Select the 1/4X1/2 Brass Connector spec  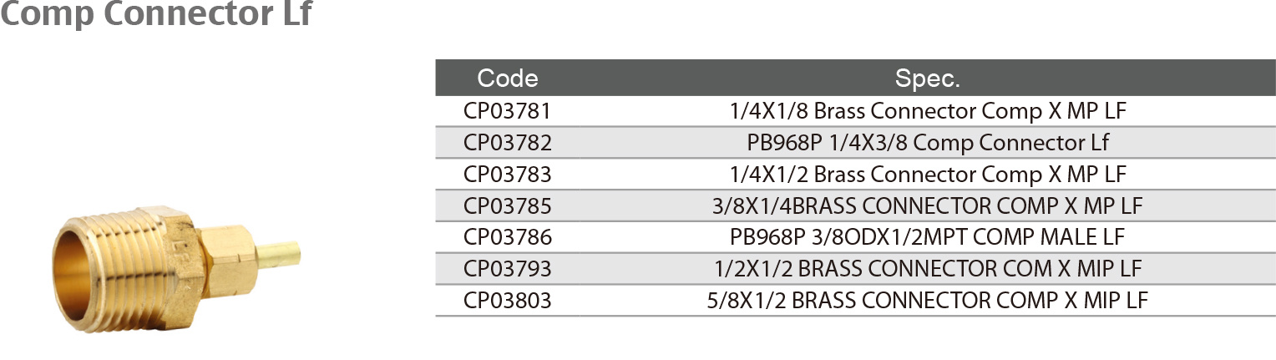[x=928, y=174]
